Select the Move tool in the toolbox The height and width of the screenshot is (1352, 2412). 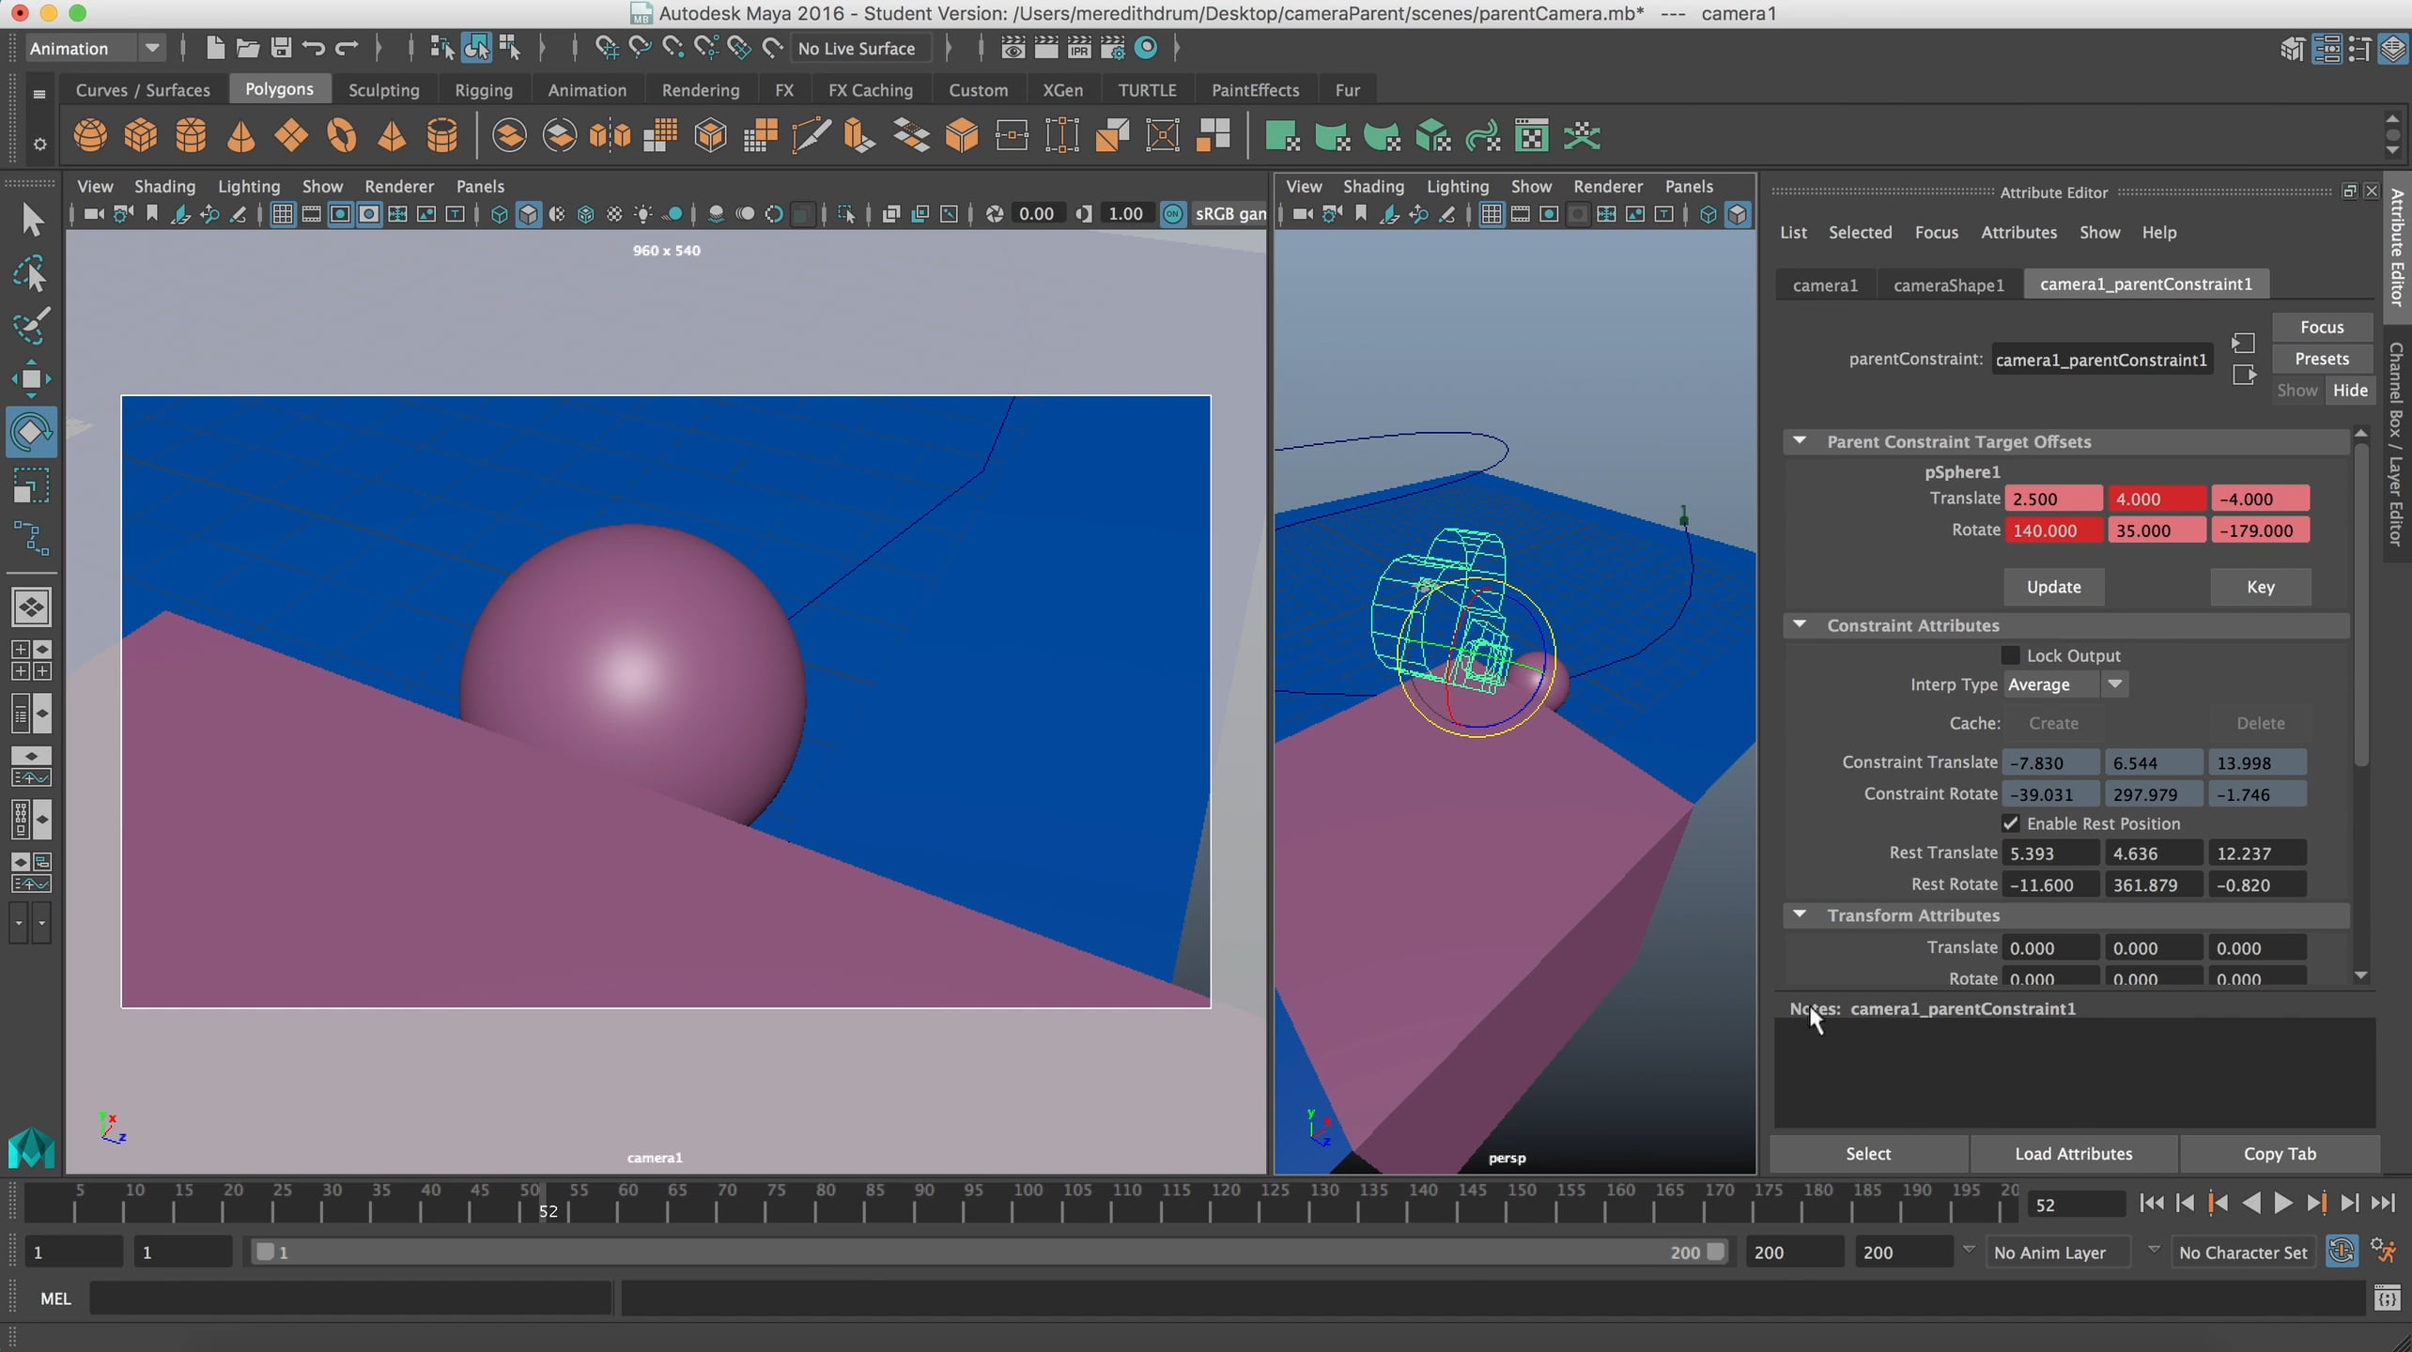point(34,378)
